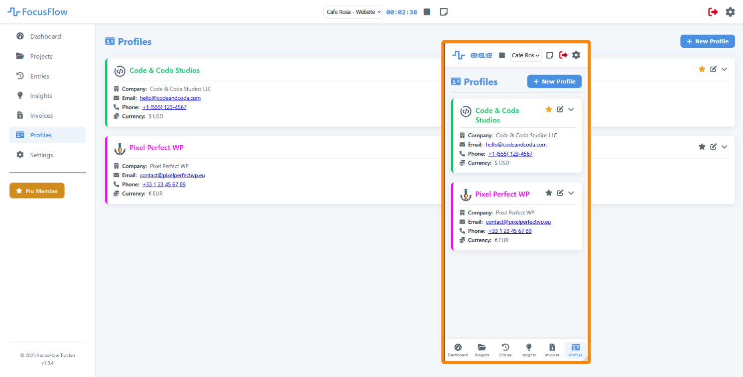Open Projects in the sidebar

pyautogui.click(x=47, y=56)
